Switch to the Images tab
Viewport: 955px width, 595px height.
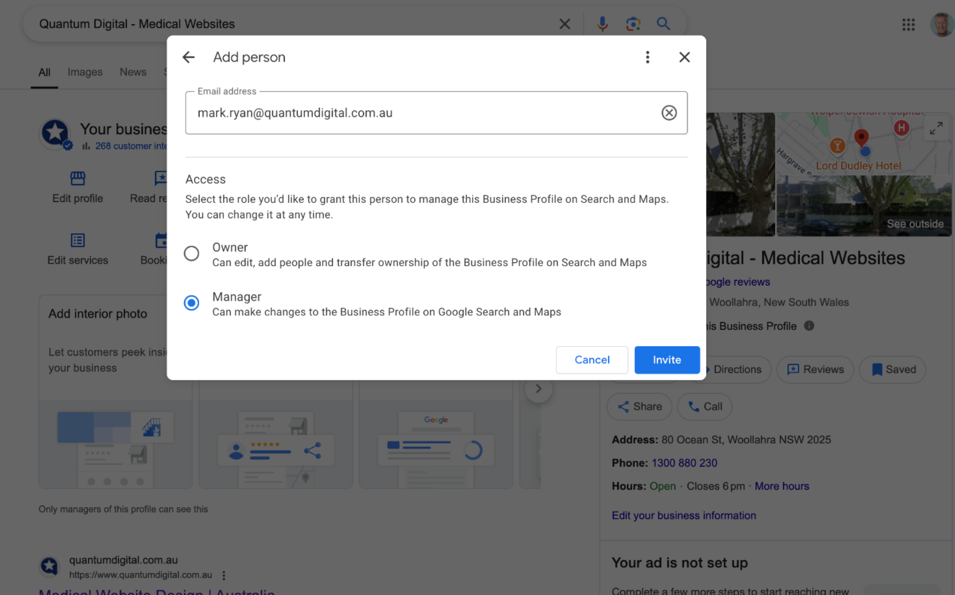pyautogui.click(x=85, y=72)
